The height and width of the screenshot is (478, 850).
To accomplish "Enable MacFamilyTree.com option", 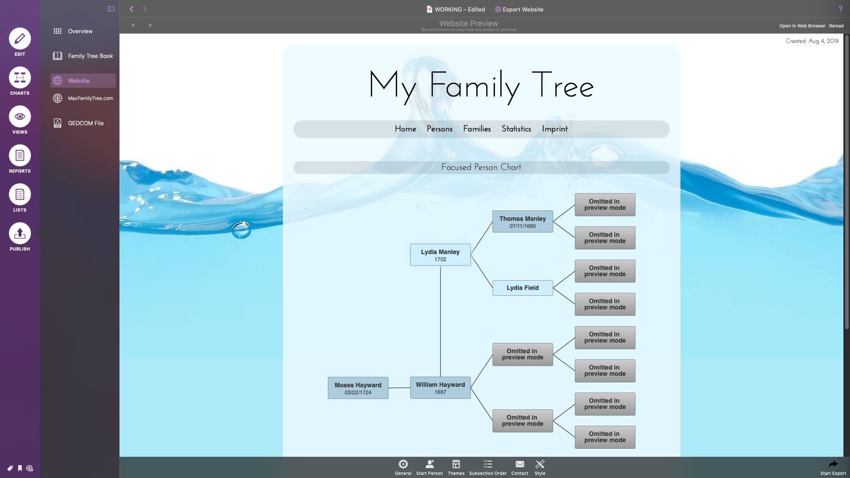I will point(90,98).
